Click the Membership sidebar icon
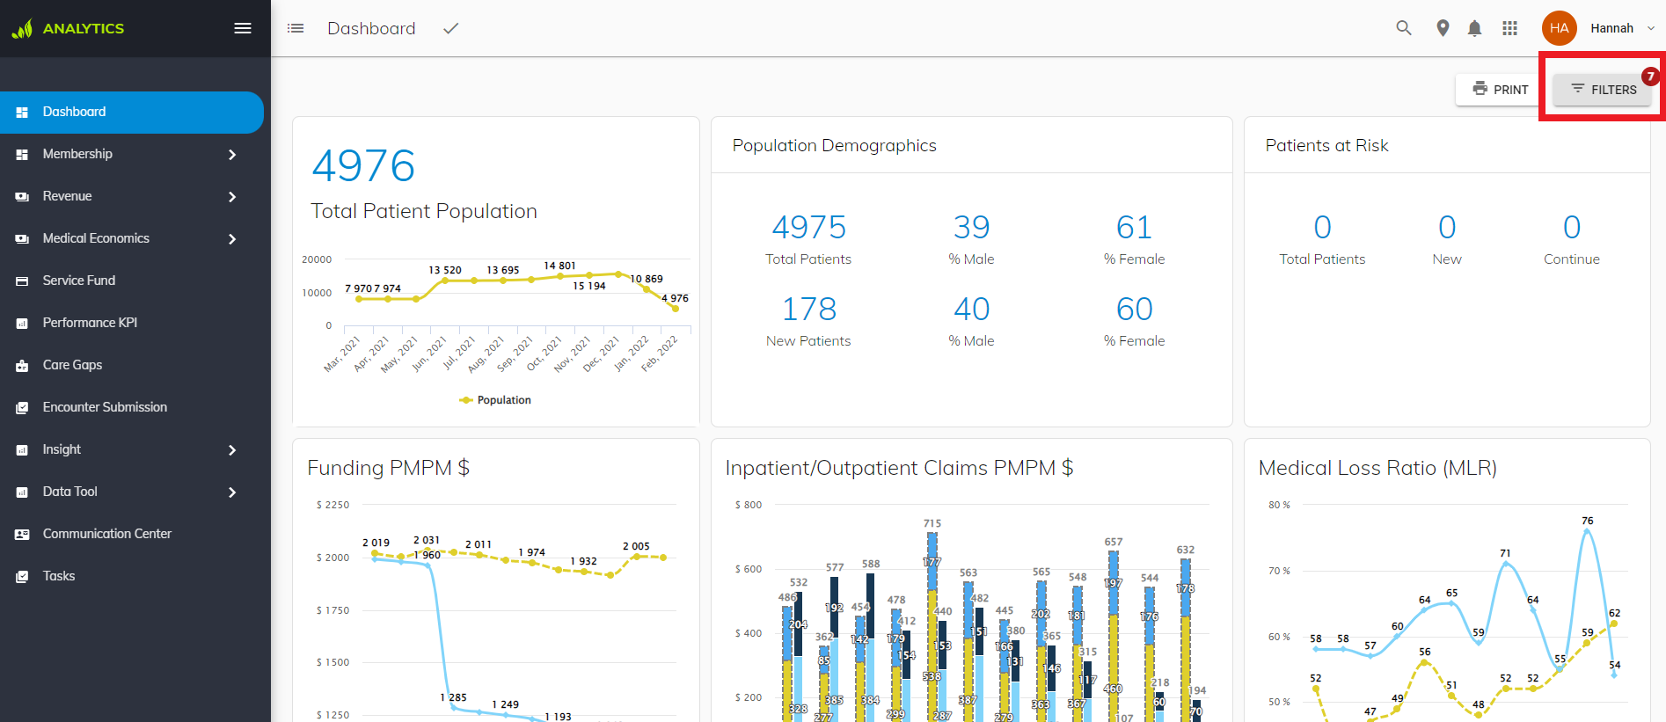This screenshot has height=722, width=1666. pos(22,155)
